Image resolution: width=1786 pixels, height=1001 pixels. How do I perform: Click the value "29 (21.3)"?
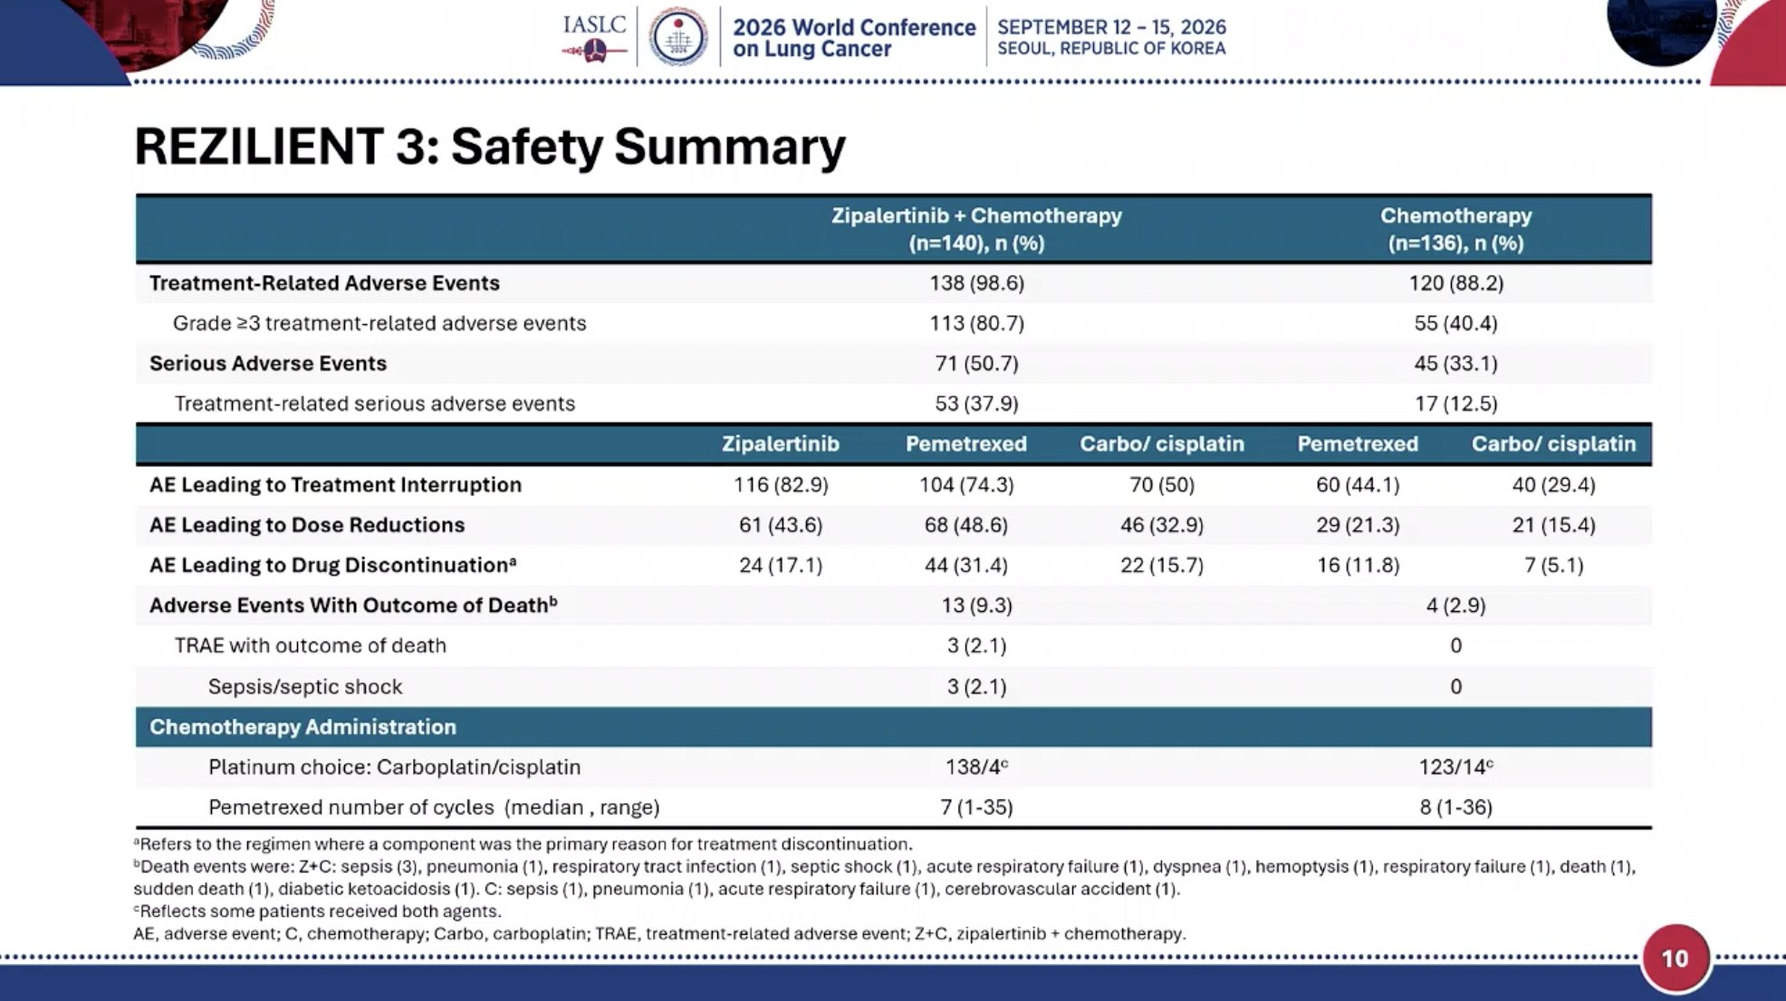click(1358, 525)
